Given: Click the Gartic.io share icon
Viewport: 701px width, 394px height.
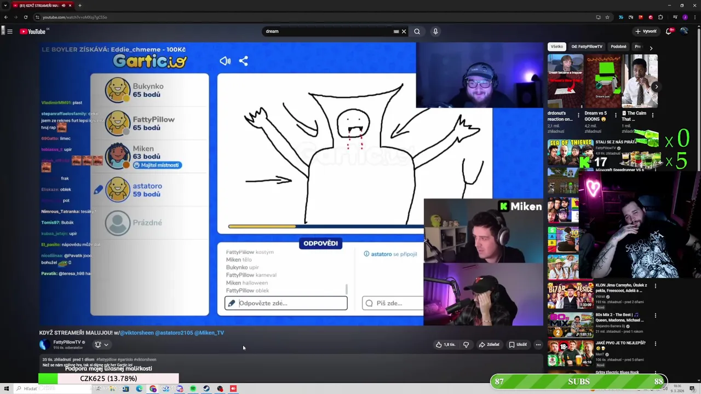Looking at the screenshot, I should coord(243,61).
